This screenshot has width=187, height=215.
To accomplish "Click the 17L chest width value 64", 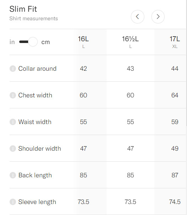I will 175,95.
